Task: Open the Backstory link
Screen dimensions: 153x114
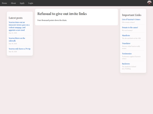Action: pyautogui.click(x=126, y=64)
